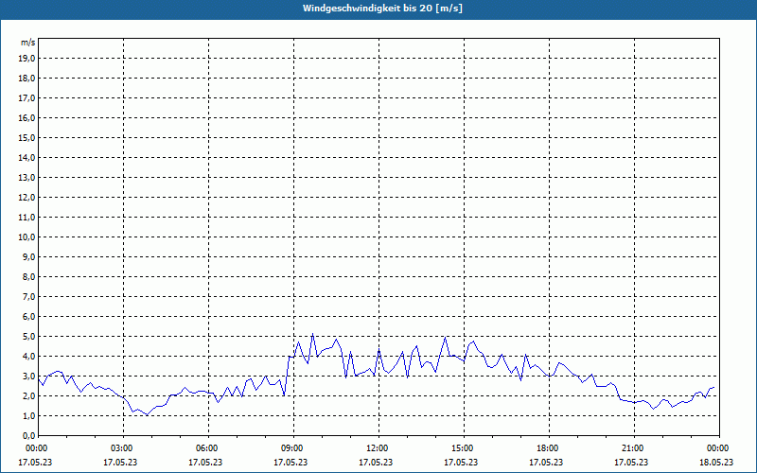Click the 09:00 time axis label
The image size is (757, 473).
pyautogui.click(x=293, y=448)
